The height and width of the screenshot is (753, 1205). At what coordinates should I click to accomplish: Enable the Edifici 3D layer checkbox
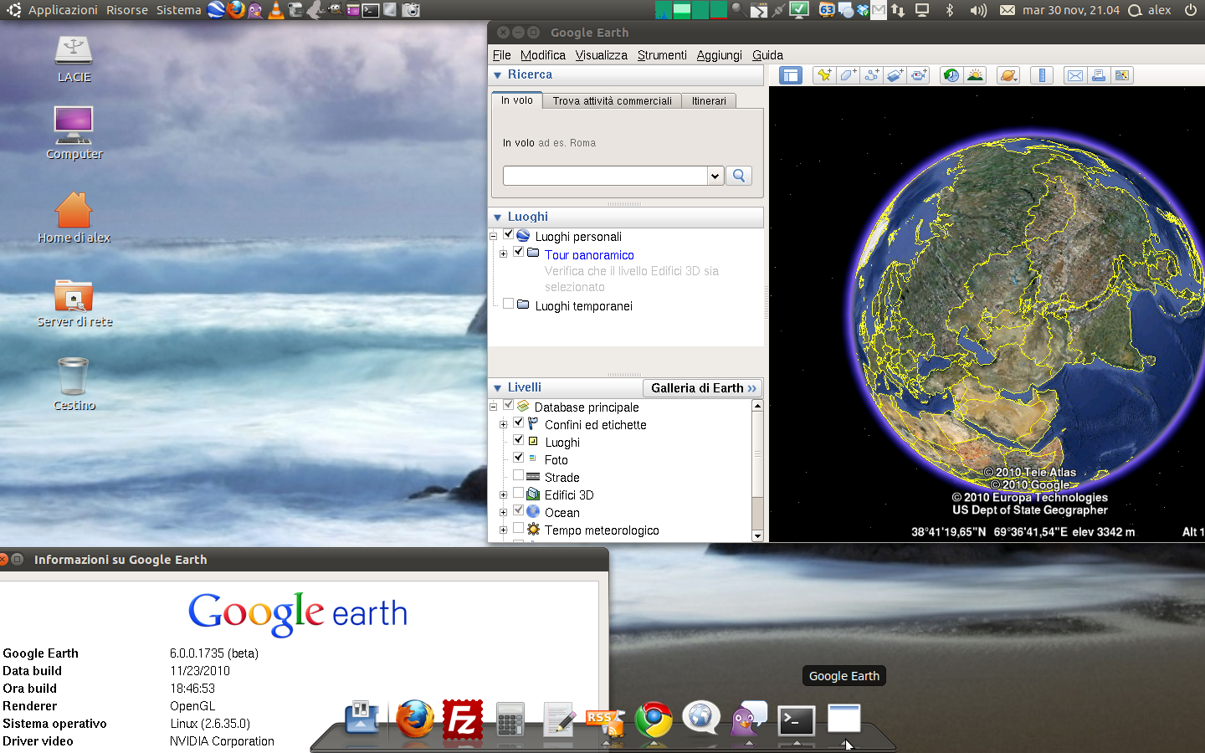click(x=519, y=494)
